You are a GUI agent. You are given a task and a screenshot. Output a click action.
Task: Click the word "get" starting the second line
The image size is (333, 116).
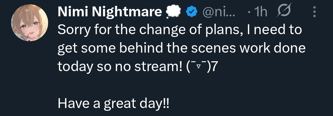point(66,49)
